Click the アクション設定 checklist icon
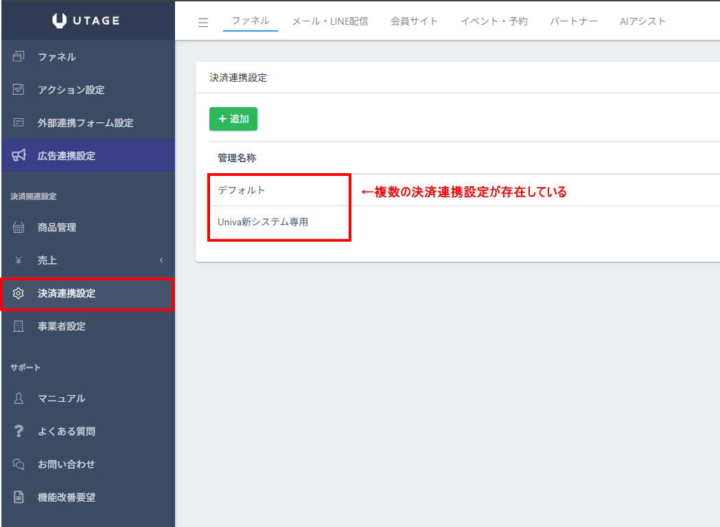Image resolution: width=720 pixels, height=527 pixels. tap(19, 90)
